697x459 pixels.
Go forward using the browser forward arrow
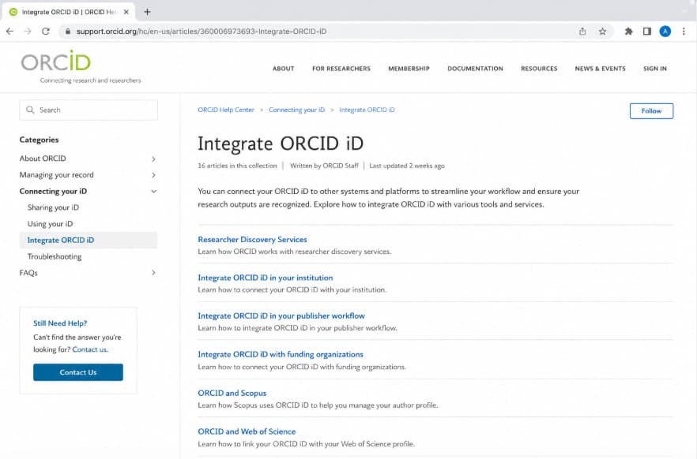tap(28, 32)
